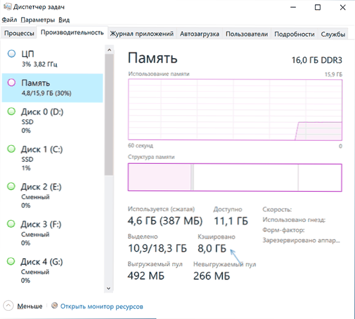The image size is (355, 319).
Task: Click the sidebar scrollbar up arrow
Action: point(109,50)
